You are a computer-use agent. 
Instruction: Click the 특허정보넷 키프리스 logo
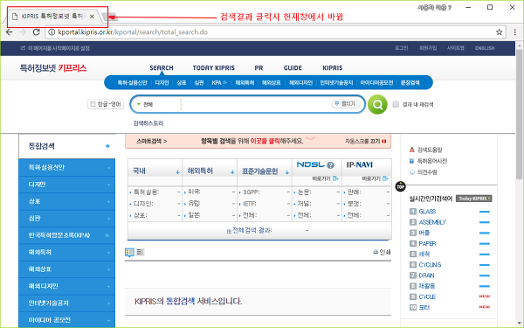[x=53, y=68]
